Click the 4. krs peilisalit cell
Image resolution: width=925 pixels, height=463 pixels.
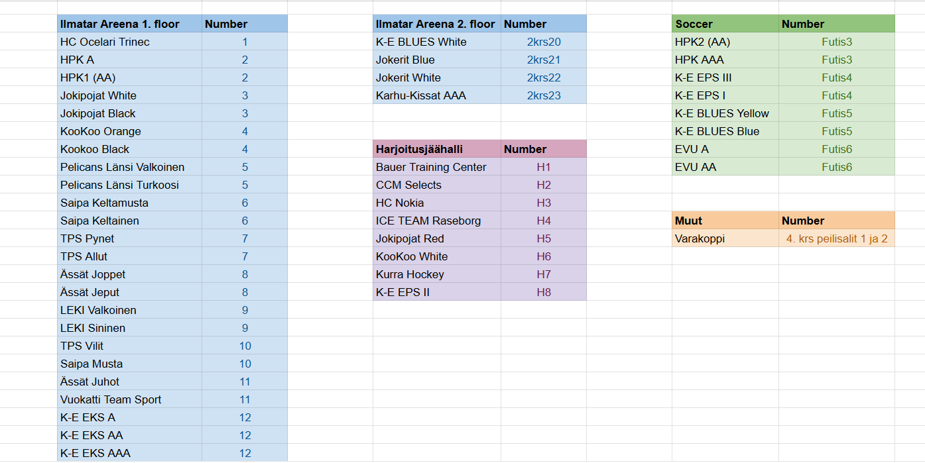[837, 238]
